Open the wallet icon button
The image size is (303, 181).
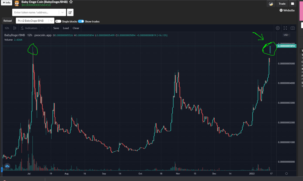coord(293,4)
